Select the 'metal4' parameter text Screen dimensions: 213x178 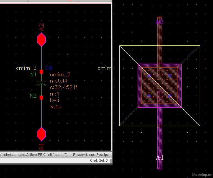point(59,81)
